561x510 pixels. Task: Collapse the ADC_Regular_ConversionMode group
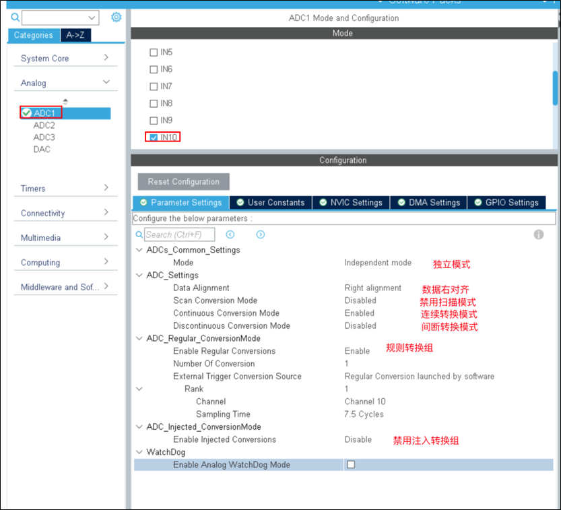tap(139, 338)
